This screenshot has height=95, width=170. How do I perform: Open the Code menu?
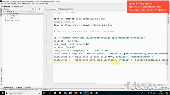coord(19,3)
